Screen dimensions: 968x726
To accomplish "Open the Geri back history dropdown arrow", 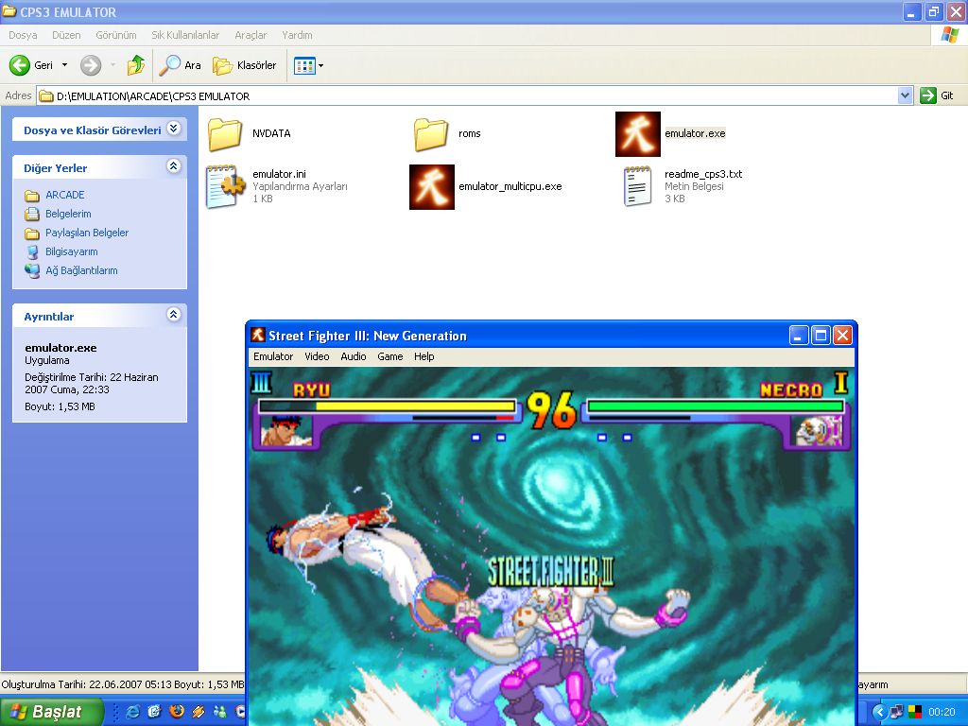I will coord(64,65).
